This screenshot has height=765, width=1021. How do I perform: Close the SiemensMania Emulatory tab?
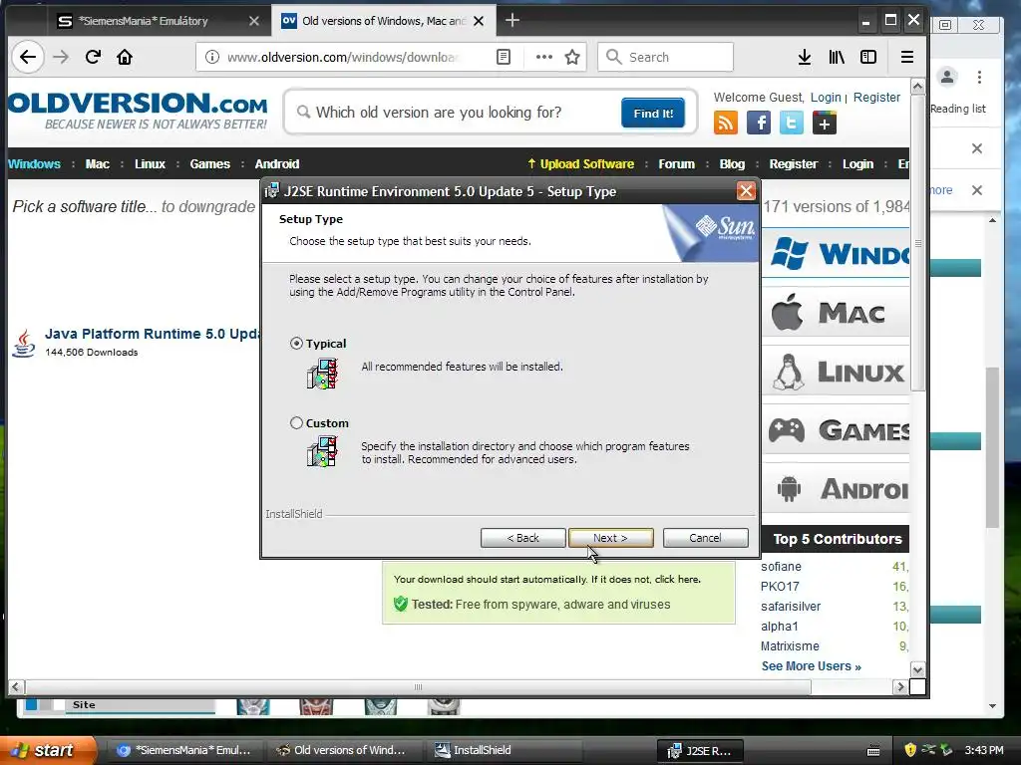pos(254,21)
